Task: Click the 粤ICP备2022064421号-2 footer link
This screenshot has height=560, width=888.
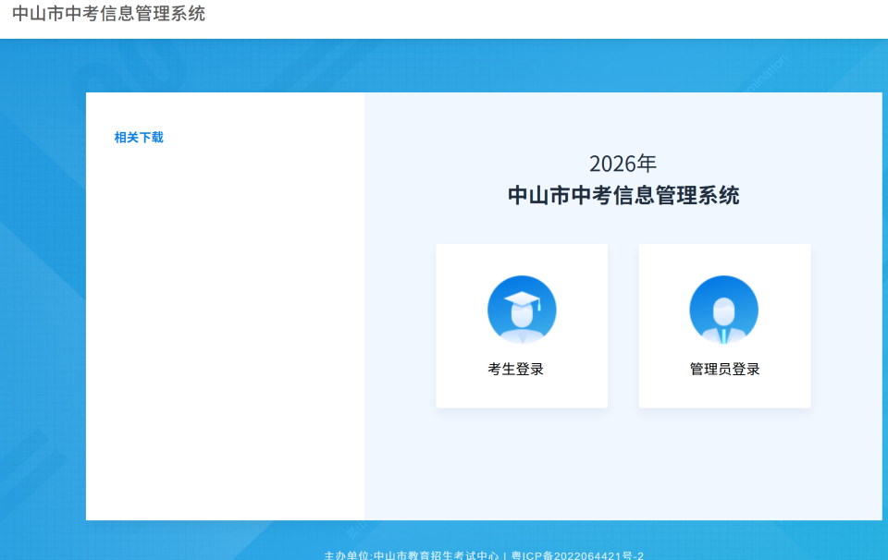Action: 577,555
